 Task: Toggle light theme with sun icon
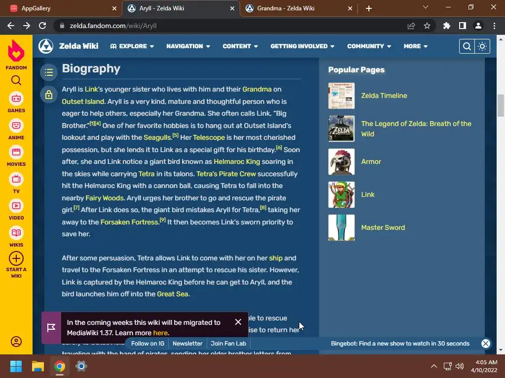(x=482, y=46)
